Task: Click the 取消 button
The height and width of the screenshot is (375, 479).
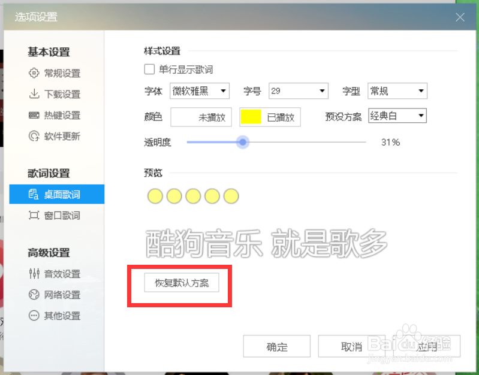Action: [x=351, y=346]
